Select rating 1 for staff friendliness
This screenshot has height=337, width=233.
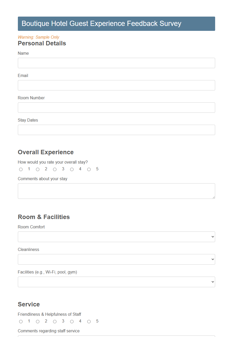21,321
